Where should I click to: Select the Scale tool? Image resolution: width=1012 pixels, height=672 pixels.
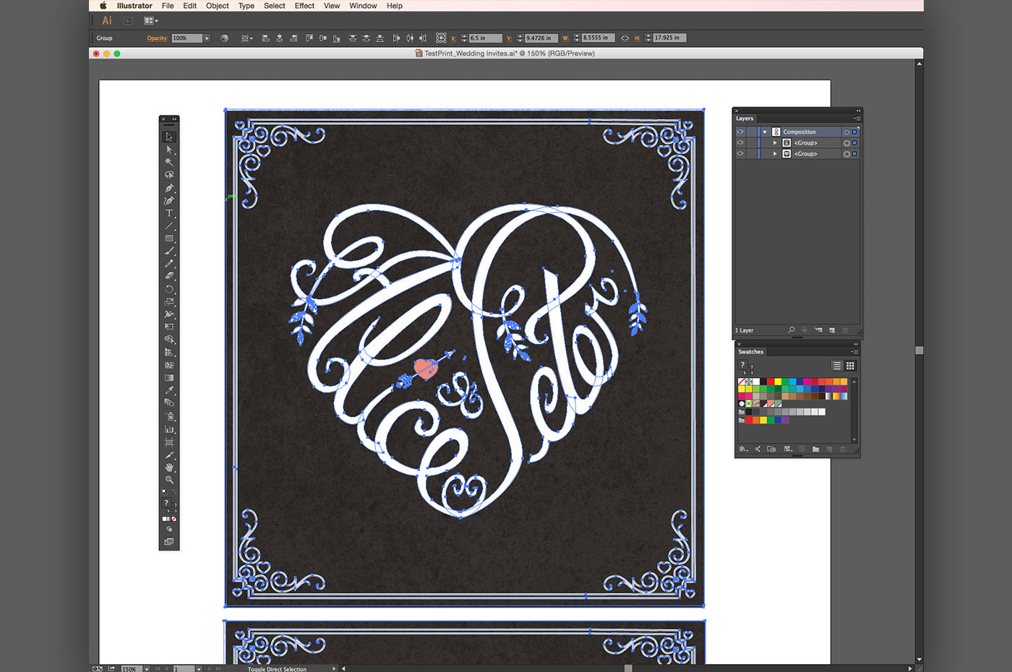169,301
